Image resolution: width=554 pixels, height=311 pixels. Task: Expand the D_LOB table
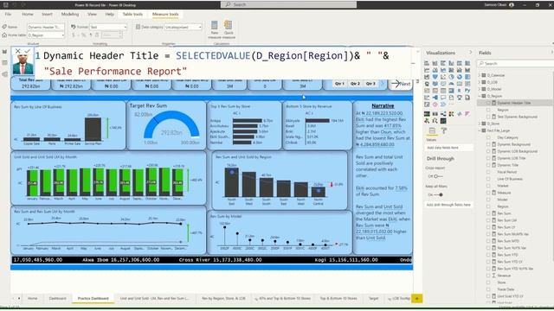480,82
